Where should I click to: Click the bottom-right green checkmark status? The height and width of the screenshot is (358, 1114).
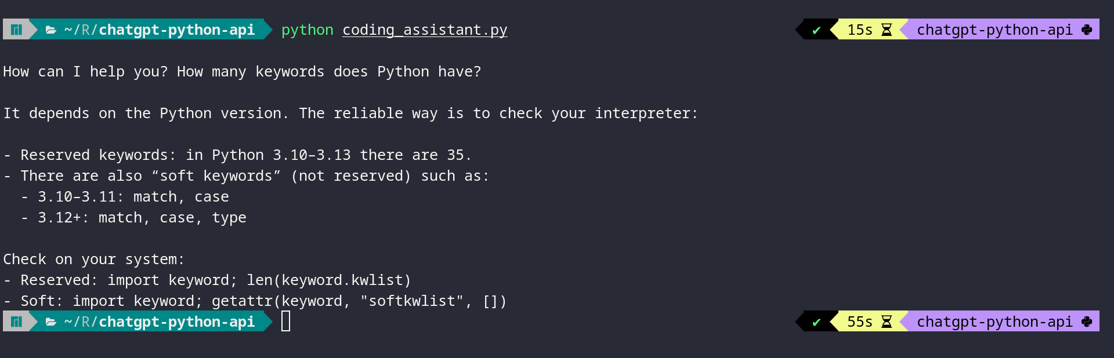(816, 322)
